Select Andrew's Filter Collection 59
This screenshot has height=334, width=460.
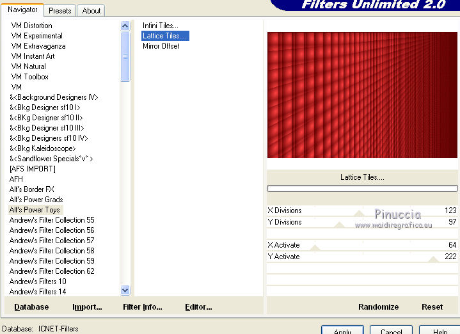coord(52,261)
